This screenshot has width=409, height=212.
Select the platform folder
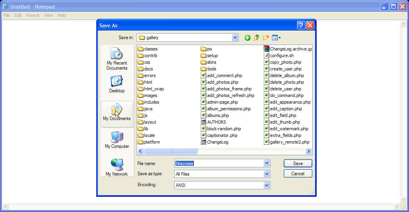[149, 142]
